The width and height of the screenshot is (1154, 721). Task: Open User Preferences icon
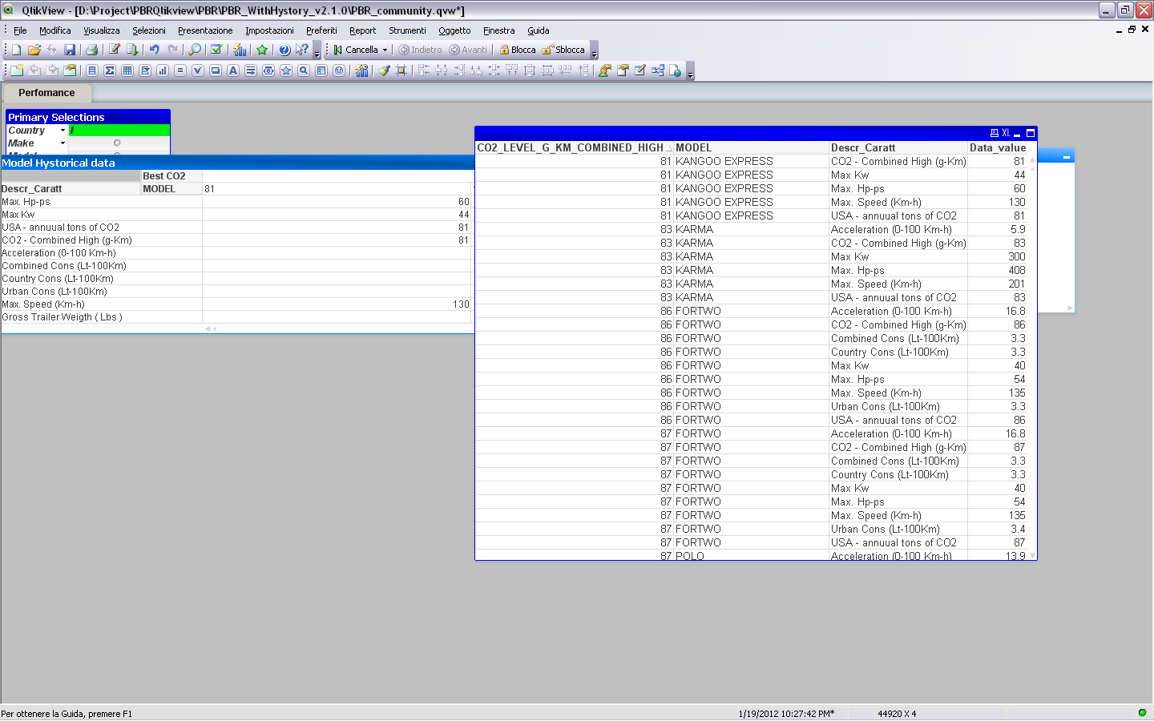pos(604,70)
